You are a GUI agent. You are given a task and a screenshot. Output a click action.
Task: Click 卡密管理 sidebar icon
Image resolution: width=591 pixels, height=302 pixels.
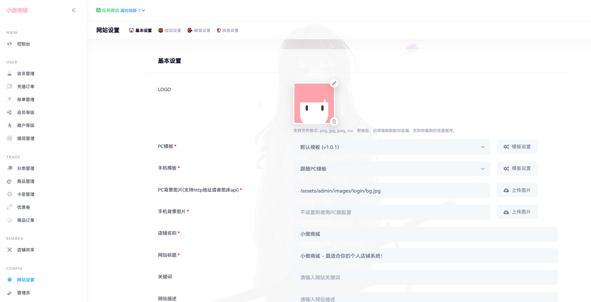pyautogui.click(x=10, y=194)
